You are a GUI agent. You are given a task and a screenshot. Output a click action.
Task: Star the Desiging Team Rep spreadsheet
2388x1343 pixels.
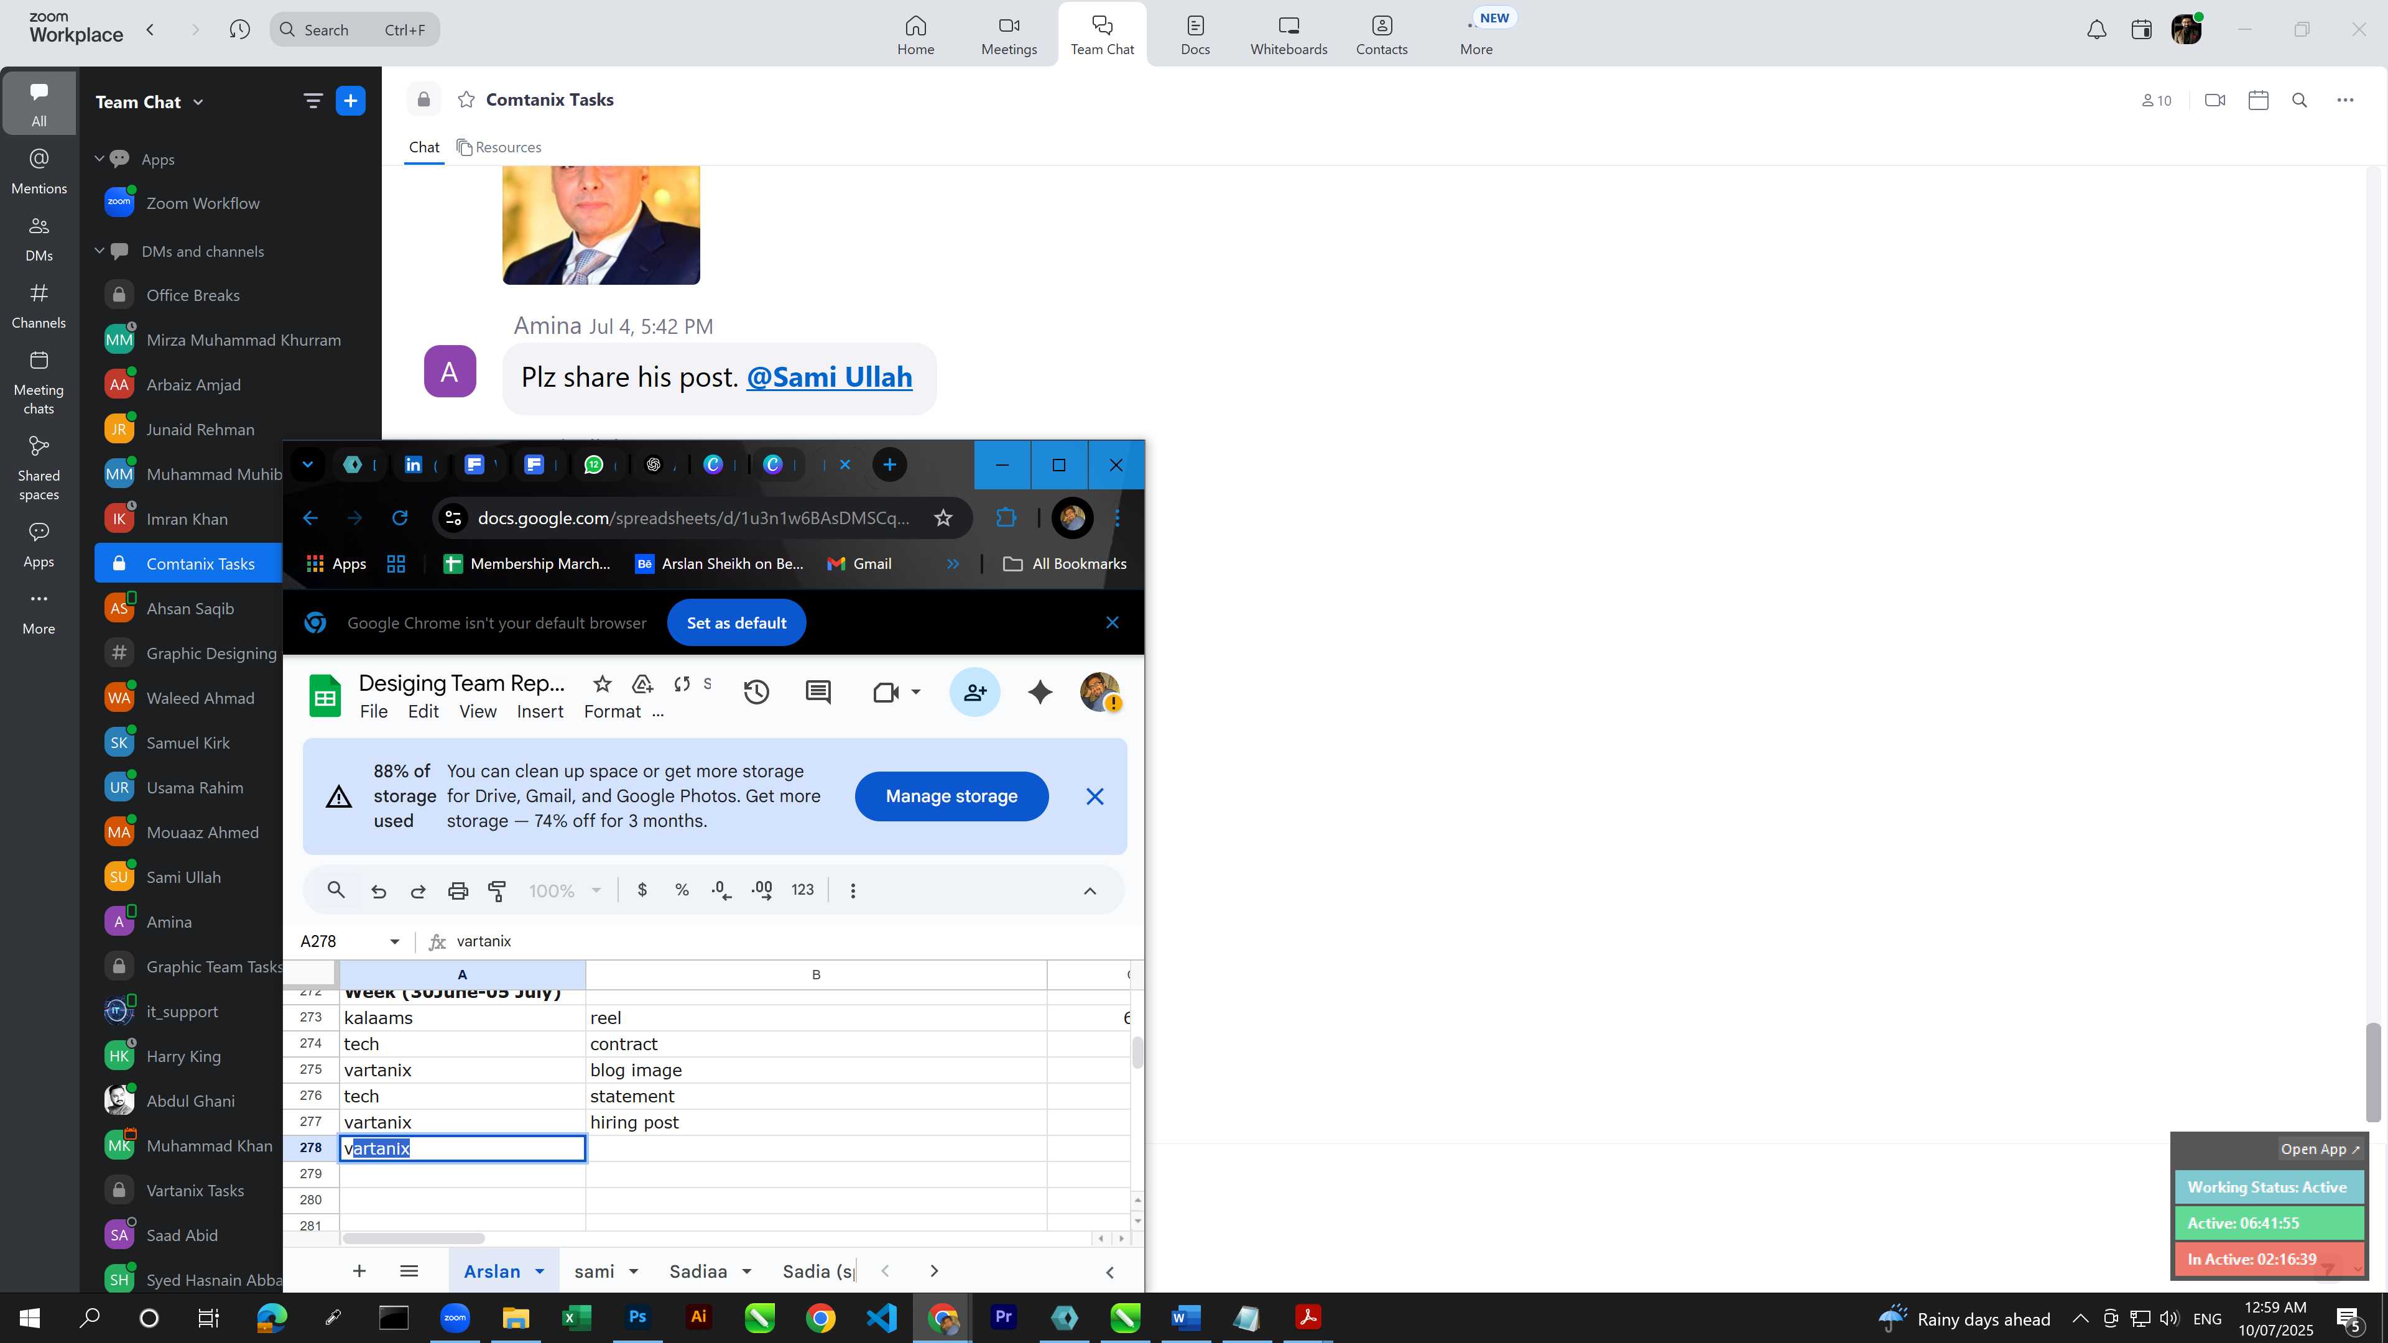tap(601, 684)
